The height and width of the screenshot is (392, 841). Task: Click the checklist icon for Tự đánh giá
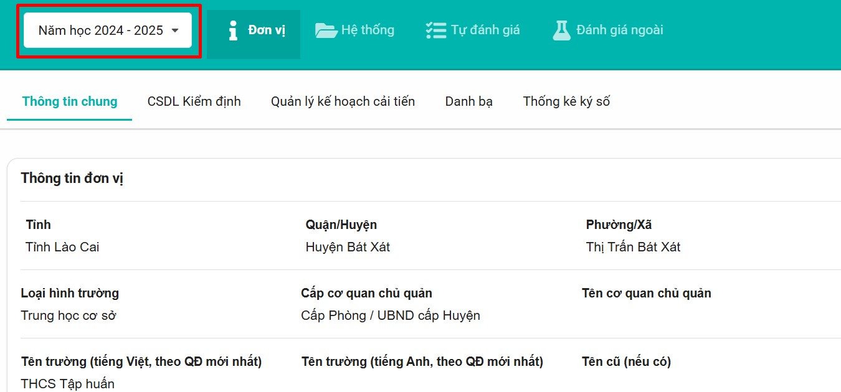coord(435,30)
